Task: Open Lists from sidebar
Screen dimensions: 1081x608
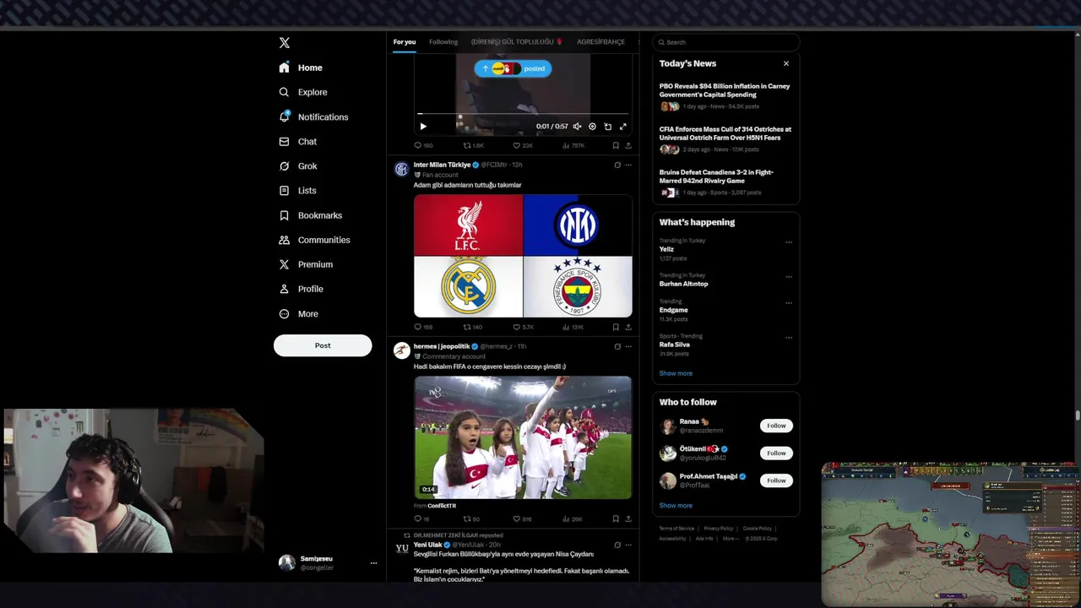Action: pos(297,190)
